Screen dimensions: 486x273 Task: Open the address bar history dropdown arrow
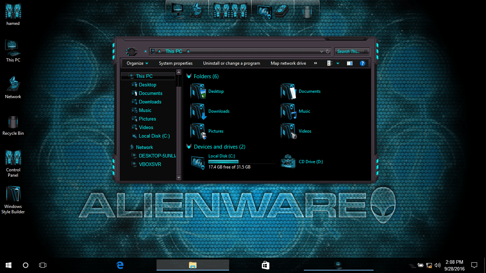click(322, 51)
